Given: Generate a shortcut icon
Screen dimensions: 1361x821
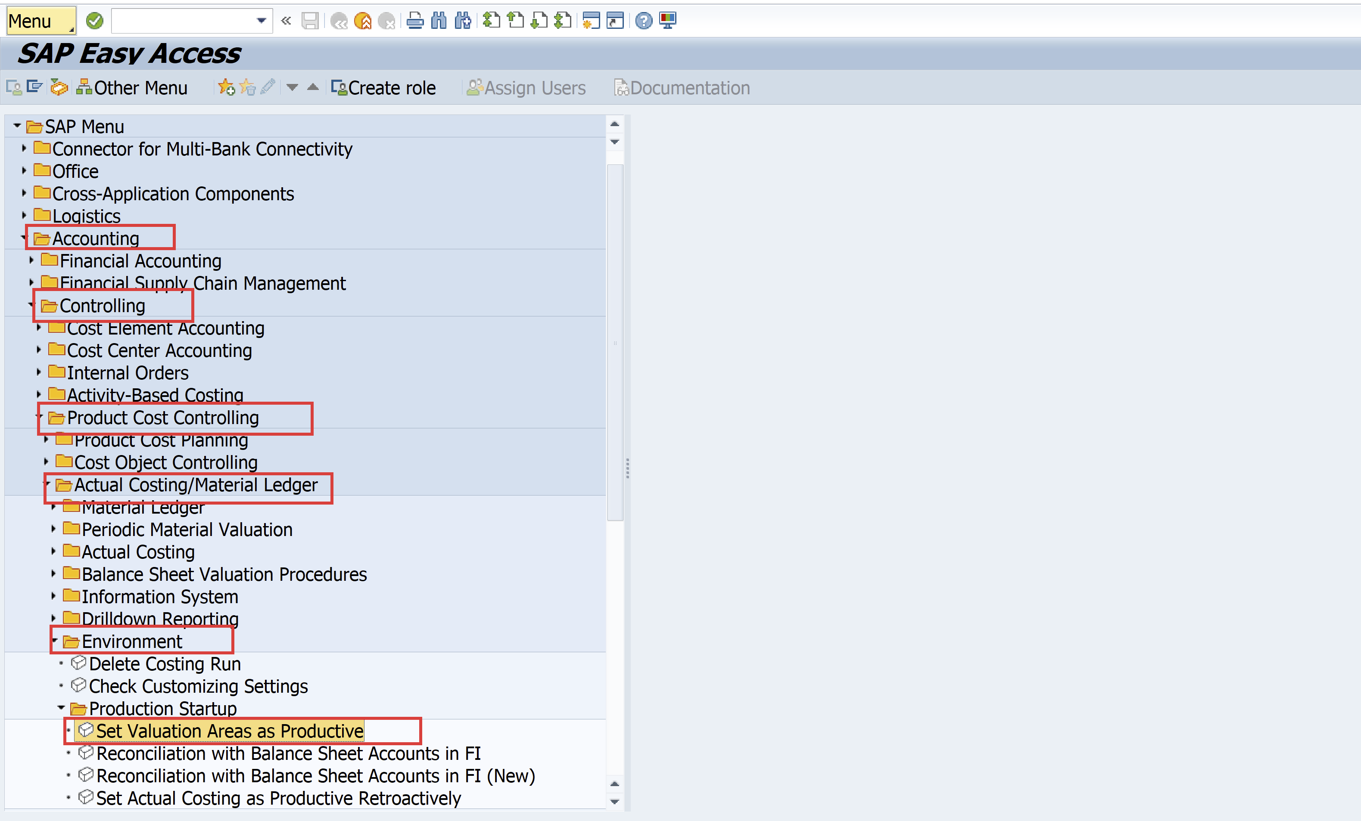Looking at the screenshot, I should tap(615, 21).
